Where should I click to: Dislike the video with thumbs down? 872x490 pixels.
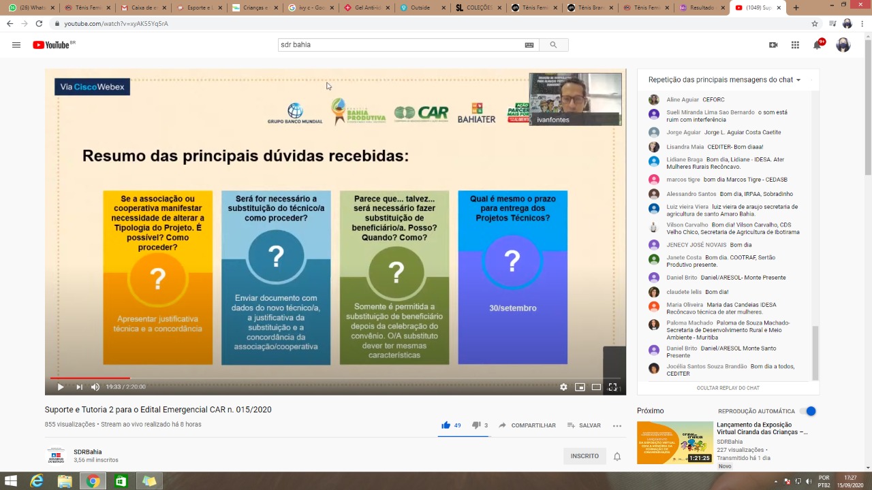(x=476, y=425)
